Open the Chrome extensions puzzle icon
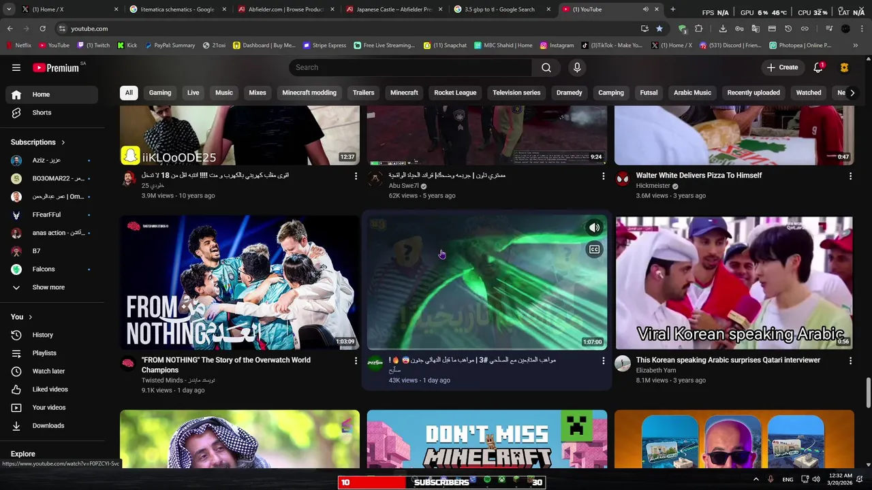872x490 pixels. pos(698,29)
